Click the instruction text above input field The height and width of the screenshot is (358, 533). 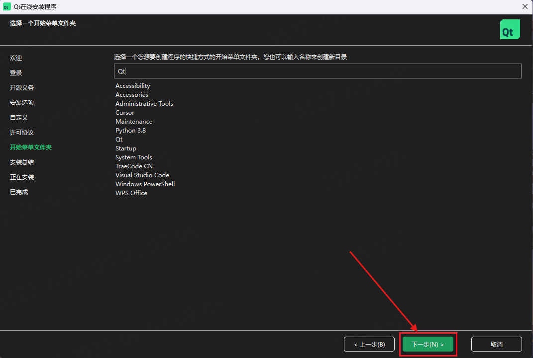tap(230, 57)
